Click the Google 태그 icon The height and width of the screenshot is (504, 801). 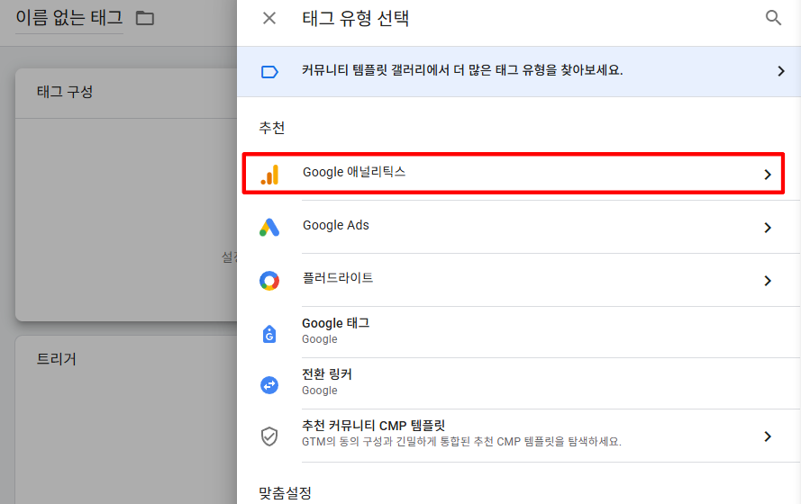(x=269, y=334)
